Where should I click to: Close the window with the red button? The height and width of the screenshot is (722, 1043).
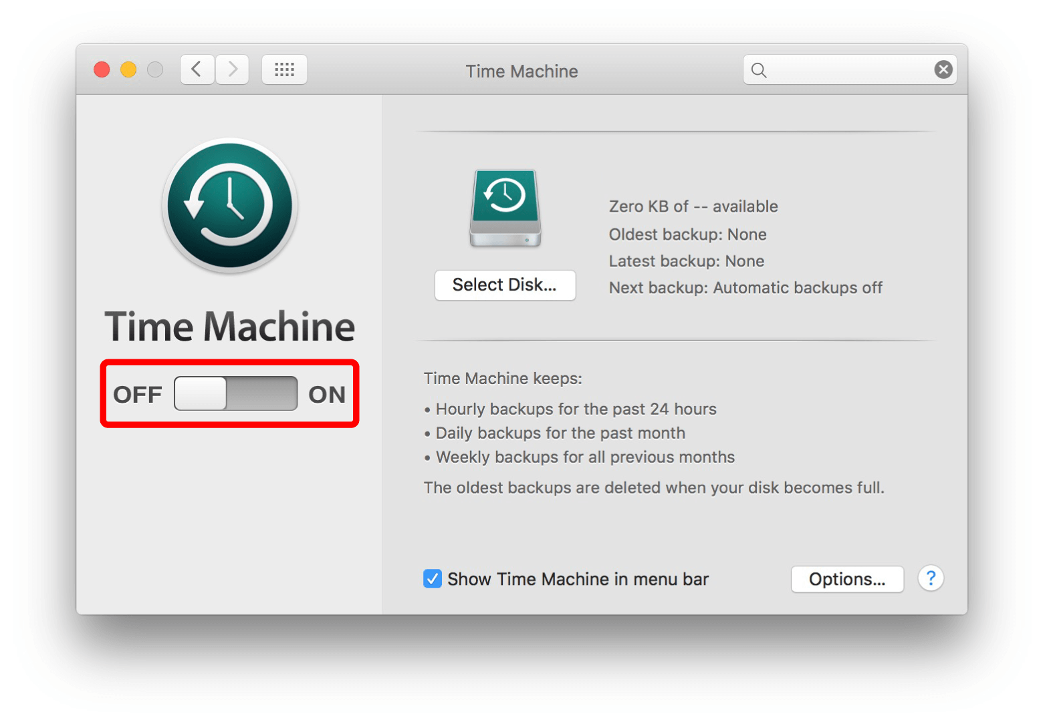(x=102, y=69)
